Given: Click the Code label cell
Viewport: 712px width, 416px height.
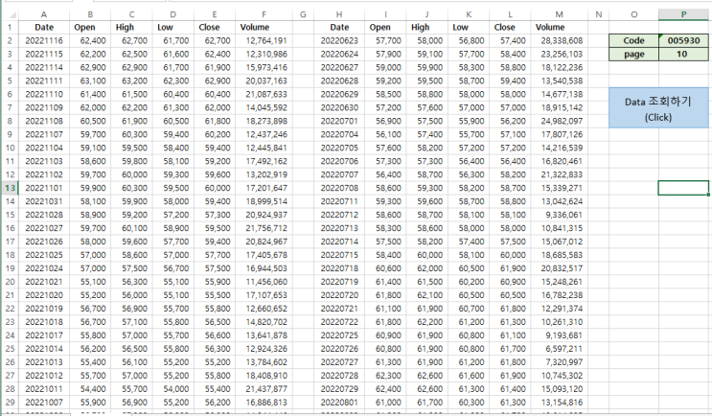Looking at the screenshot, I should pyautogui.click(x=633, y=40).
